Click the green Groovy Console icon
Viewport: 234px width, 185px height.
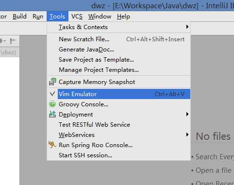pos(52,104)
